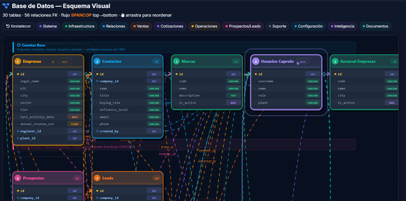This screenshot has height=201, width=406.
Task: Select the number 6 badge on Prospectos
Action: pyautogui.click(x=18, y=178)
